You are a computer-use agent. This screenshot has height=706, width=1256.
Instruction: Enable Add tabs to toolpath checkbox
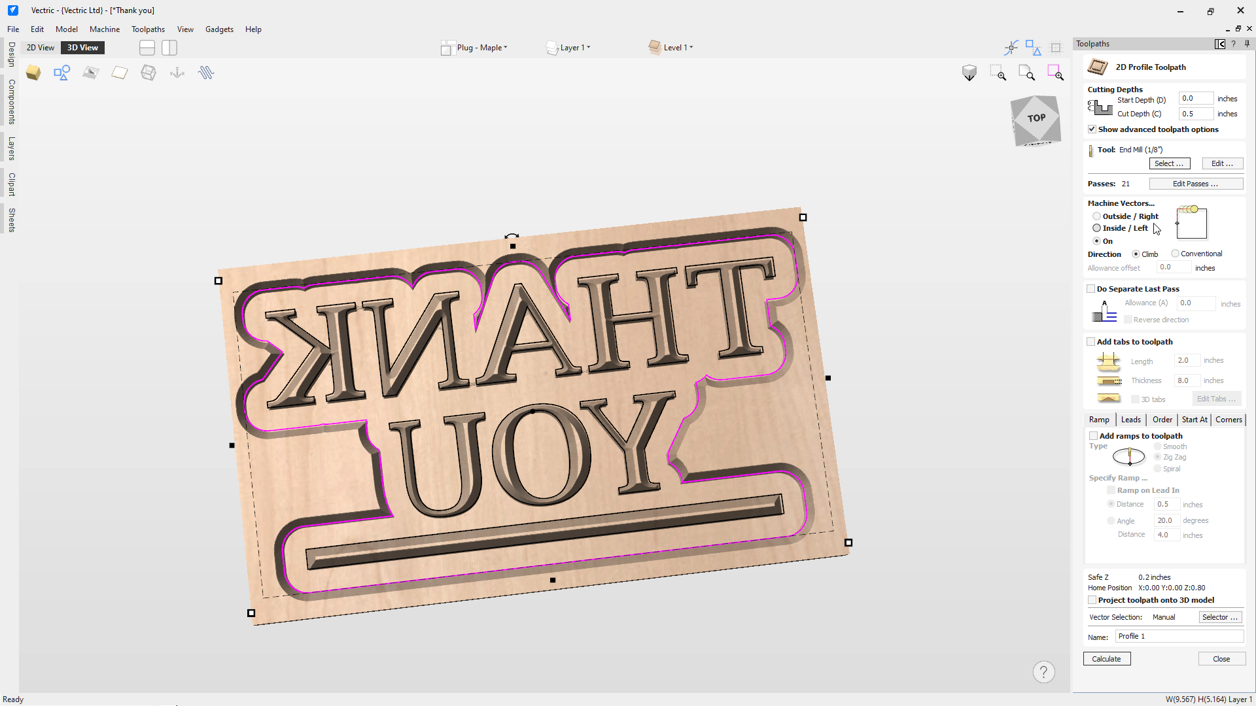point(1091,342)
